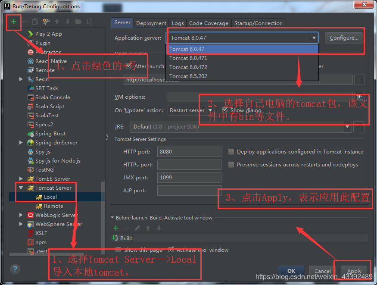Select Scala Console in the list

tap(53, 97)
